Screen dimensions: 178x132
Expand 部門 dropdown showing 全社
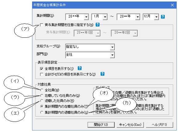[112, 55]
